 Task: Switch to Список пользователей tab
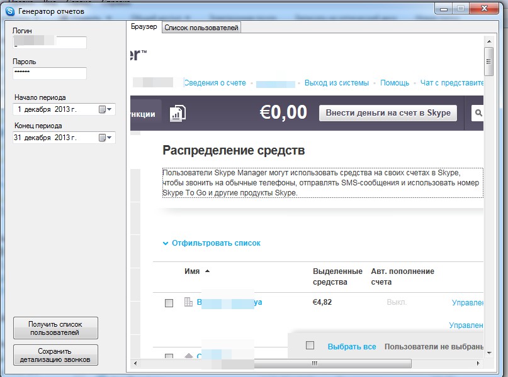coord(201,28)
